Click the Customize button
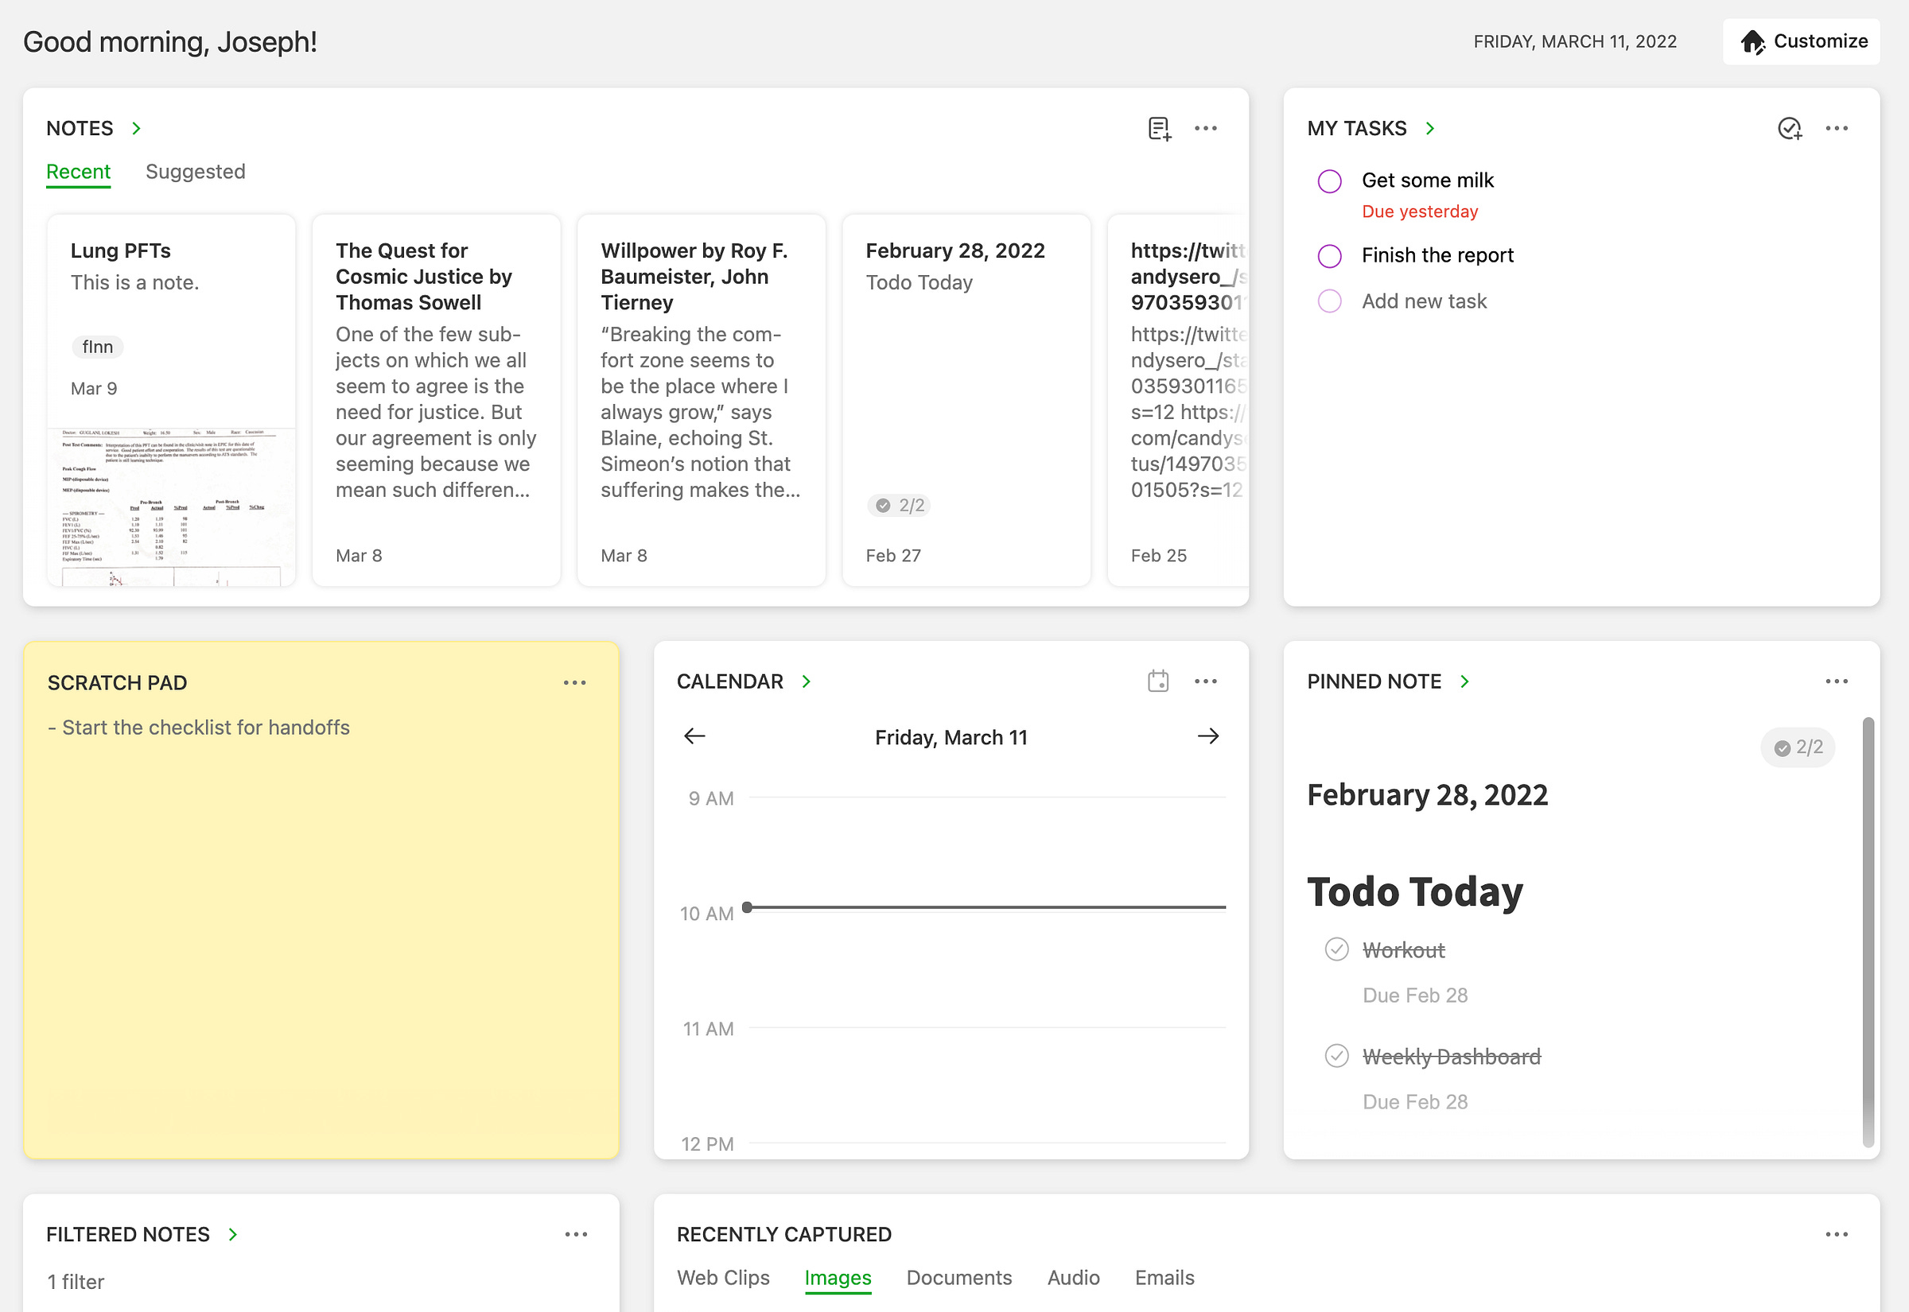Image resolution: width=1909 pixels, height=1312 pixels. click(x=1802, y=41)
